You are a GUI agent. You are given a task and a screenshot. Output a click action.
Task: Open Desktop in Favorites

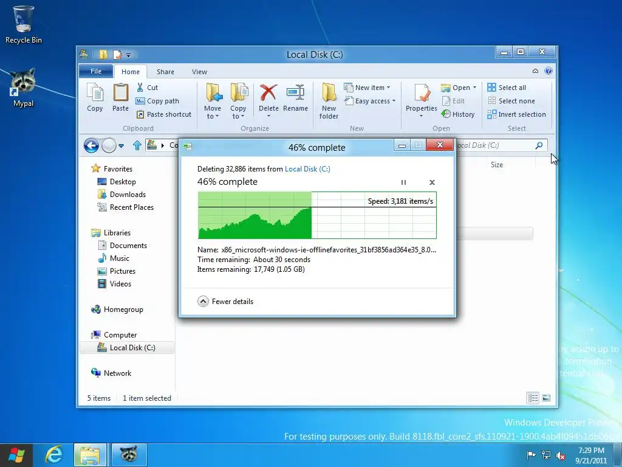pyautogui.click(x=123, y=181)
